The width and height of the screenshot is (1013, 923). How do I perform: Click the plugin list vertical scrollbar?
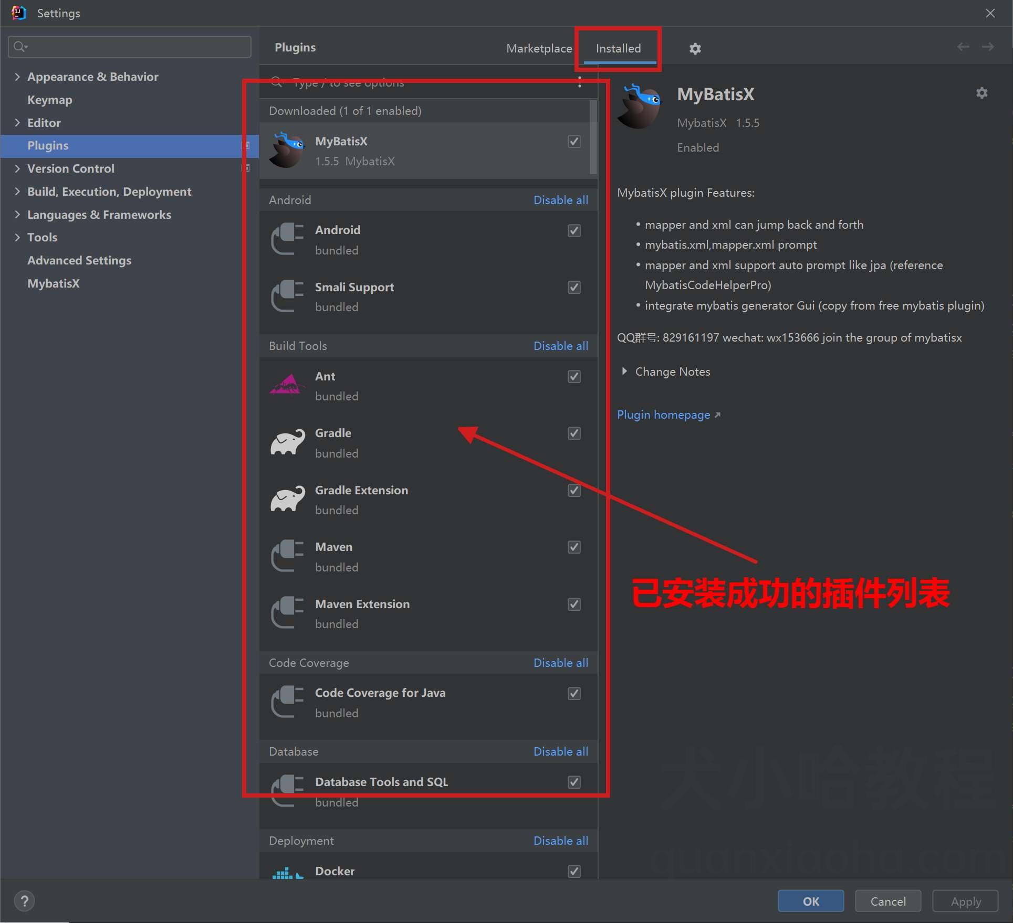[593, 137]
